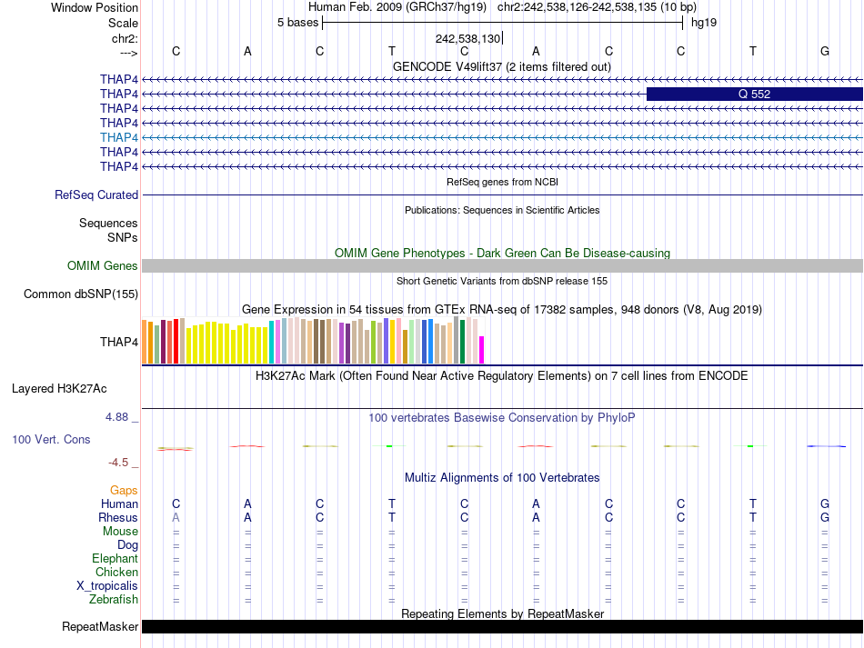Select the X_tropicalis species label
The height and width of the screenshot is (648, 864).
[x=107, y=585]
